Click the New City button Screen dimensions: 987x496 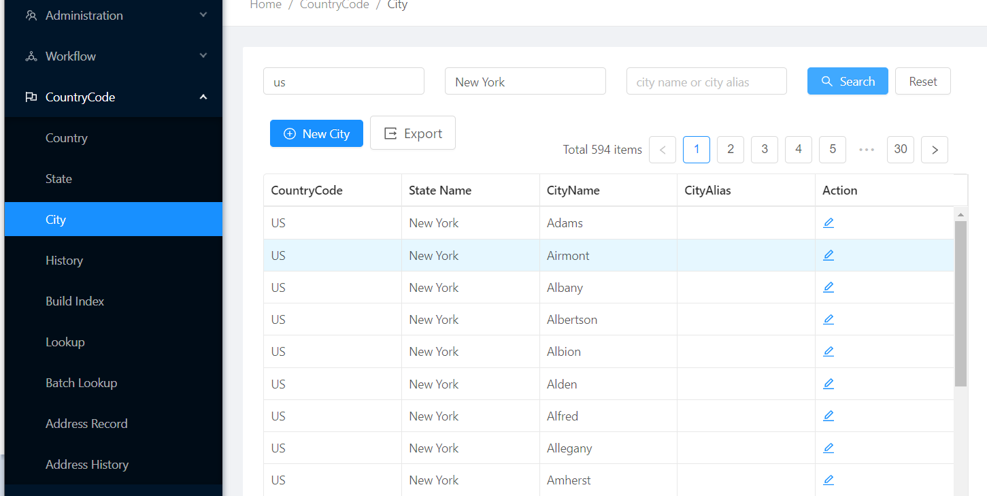tap(316, 134)
